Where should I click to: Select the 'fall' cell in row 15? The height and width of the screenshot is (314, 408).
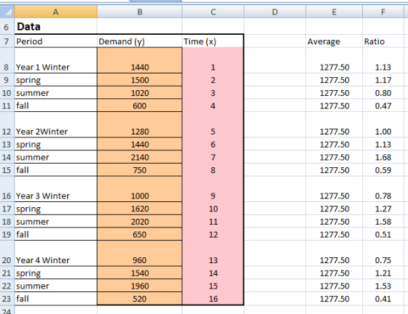click(x=55, y=170)
